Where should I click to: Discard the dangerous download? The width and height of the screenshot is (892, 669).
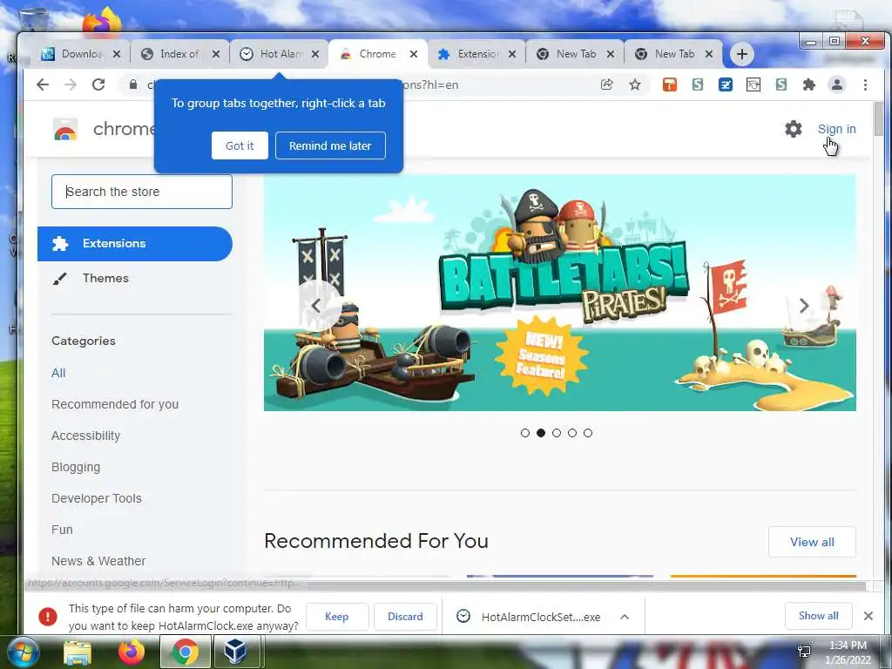405,616
